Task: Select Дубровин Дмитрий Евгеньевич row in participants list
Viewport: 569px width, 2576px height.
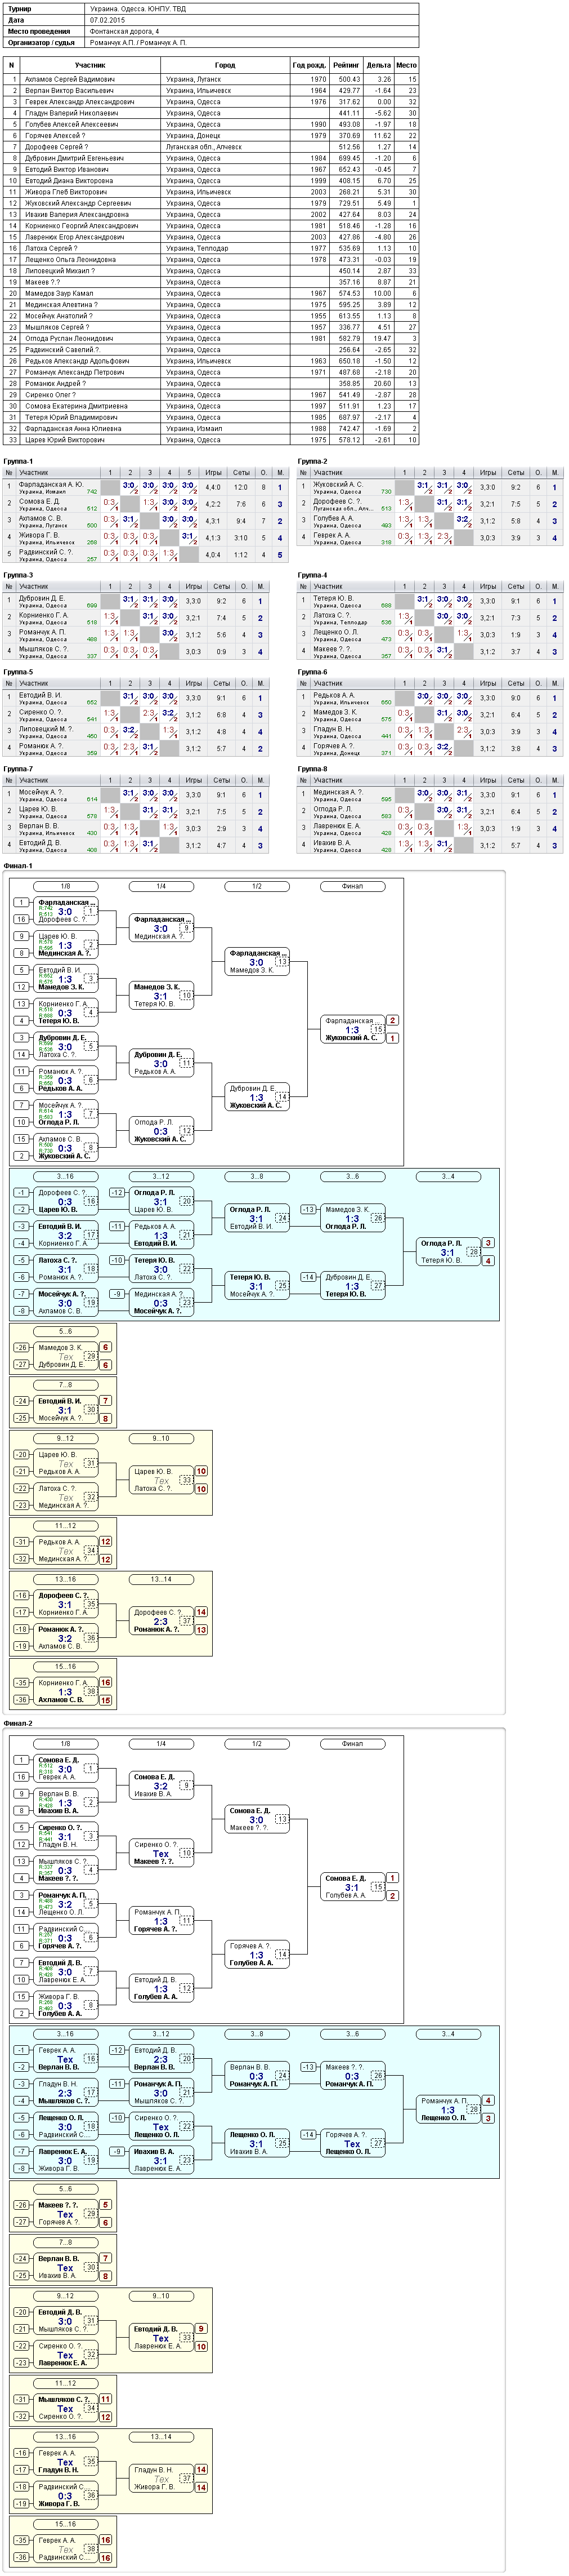Action: click(210, 158)
